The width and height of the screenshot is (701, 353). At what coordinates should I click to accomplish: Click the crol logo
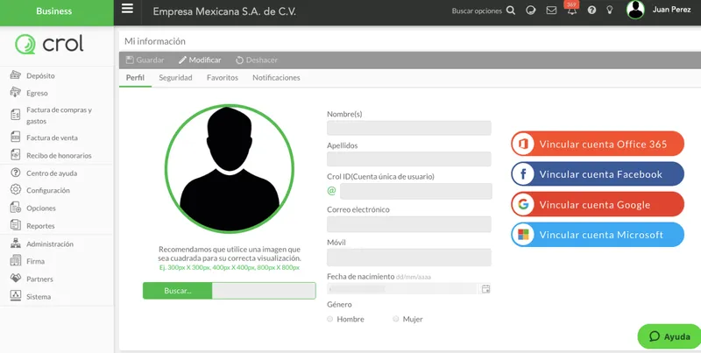(50, 45)
